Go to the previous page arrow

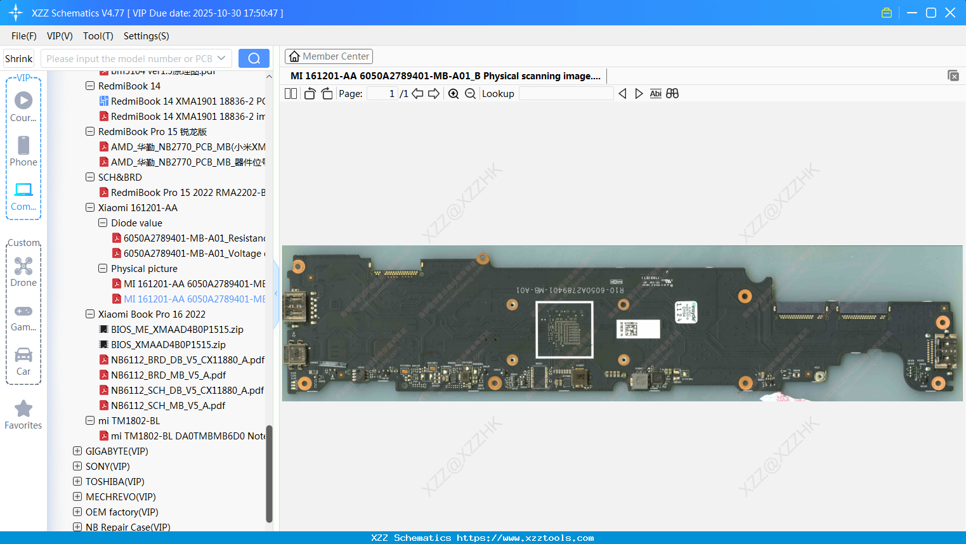tap(417, 94)
